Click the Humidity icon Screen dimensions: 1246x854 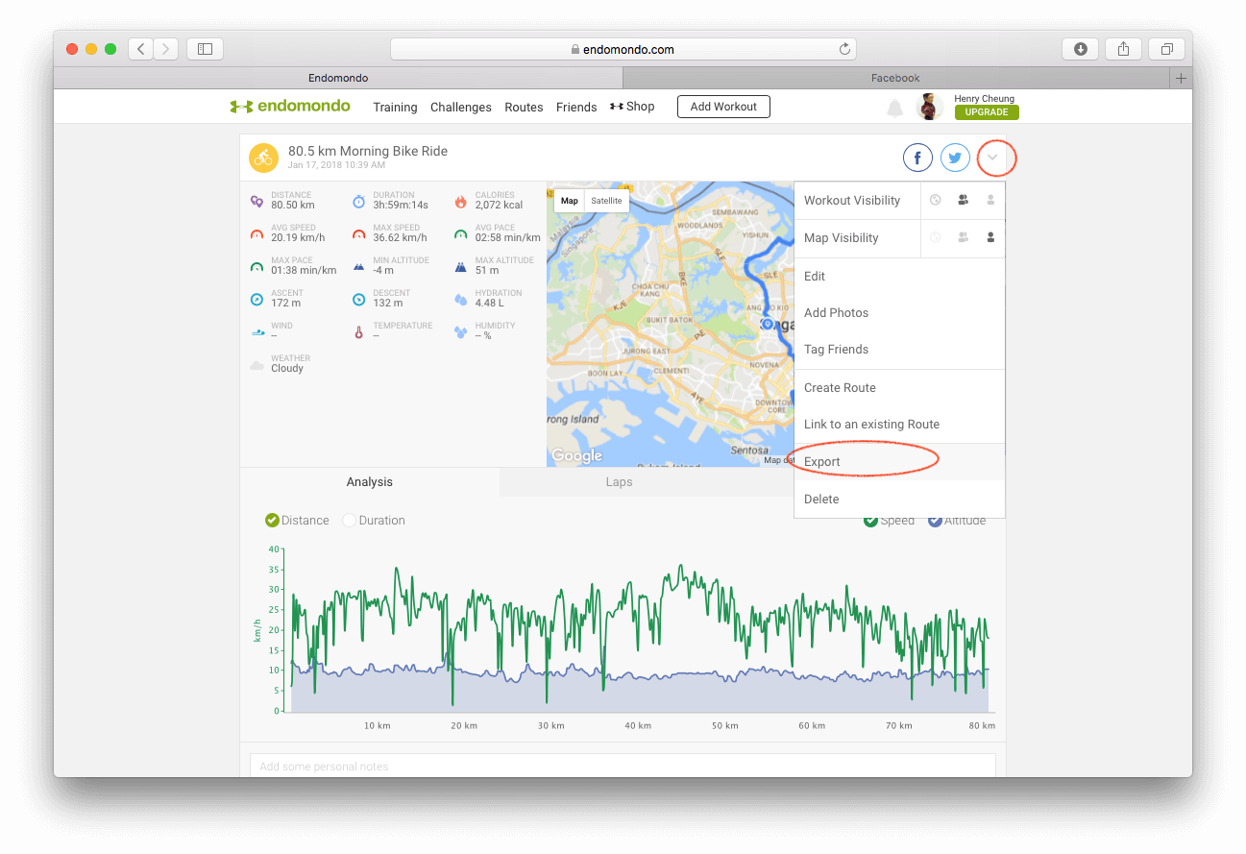click(x=460, y=332)
